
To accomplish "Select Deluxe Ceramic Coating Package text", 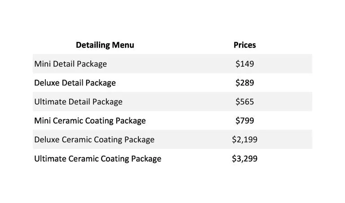I will click(x=94, y=140).
